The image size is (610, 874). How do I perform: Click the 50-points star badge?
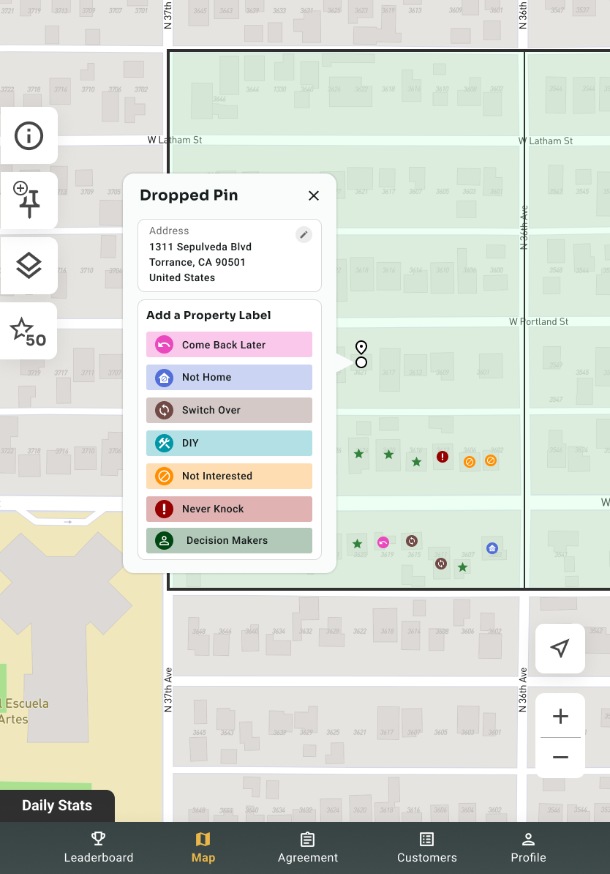point(29,331)
